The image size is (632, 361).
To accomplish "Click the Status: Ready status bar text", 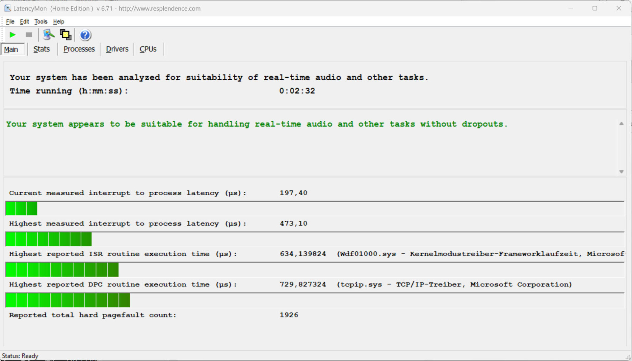I will tap(20, 356).
